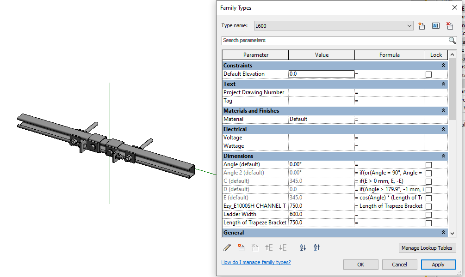Click the formula for C (default)
This screenshot has height=277, width=465.
(x=389, y=181)
